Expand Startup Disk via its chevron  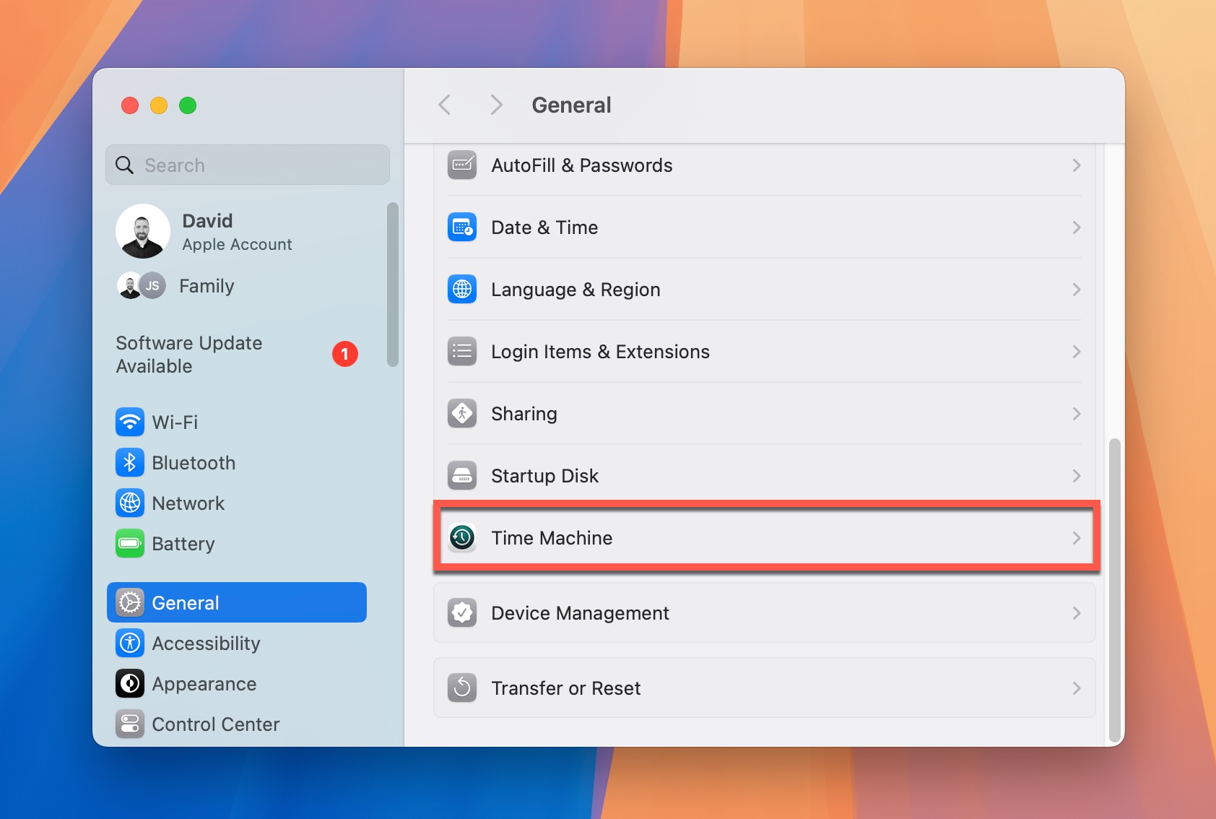pyautogui.click(x=1077, y=476)
